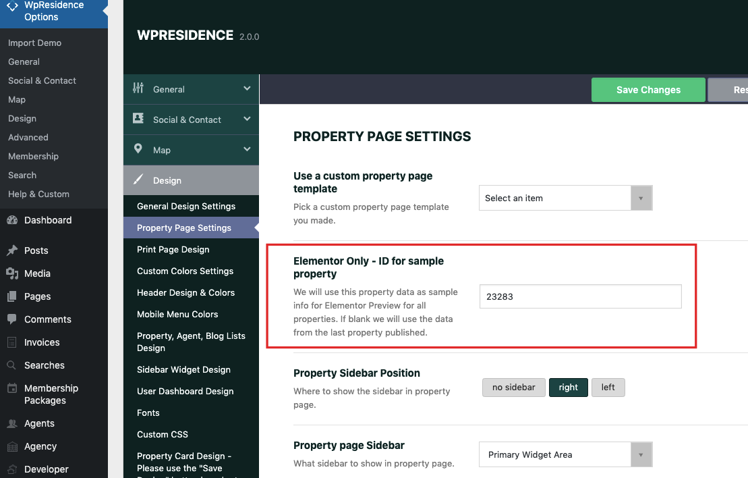
Task: Click the Membership Packages calendar icon
Action: 12,388
